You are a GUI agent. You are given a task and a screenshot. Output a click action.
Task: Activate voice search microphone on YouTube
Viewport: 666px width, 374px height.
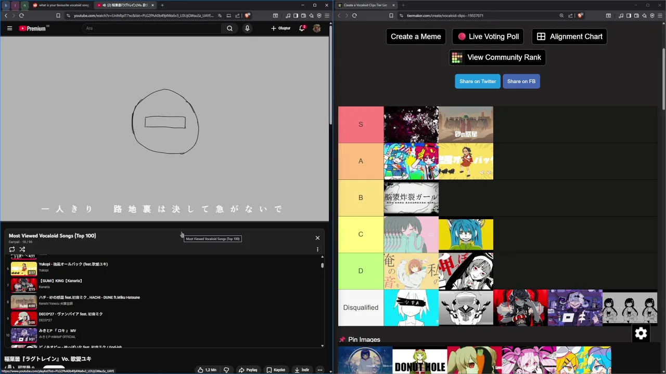(x=247, y=28)
